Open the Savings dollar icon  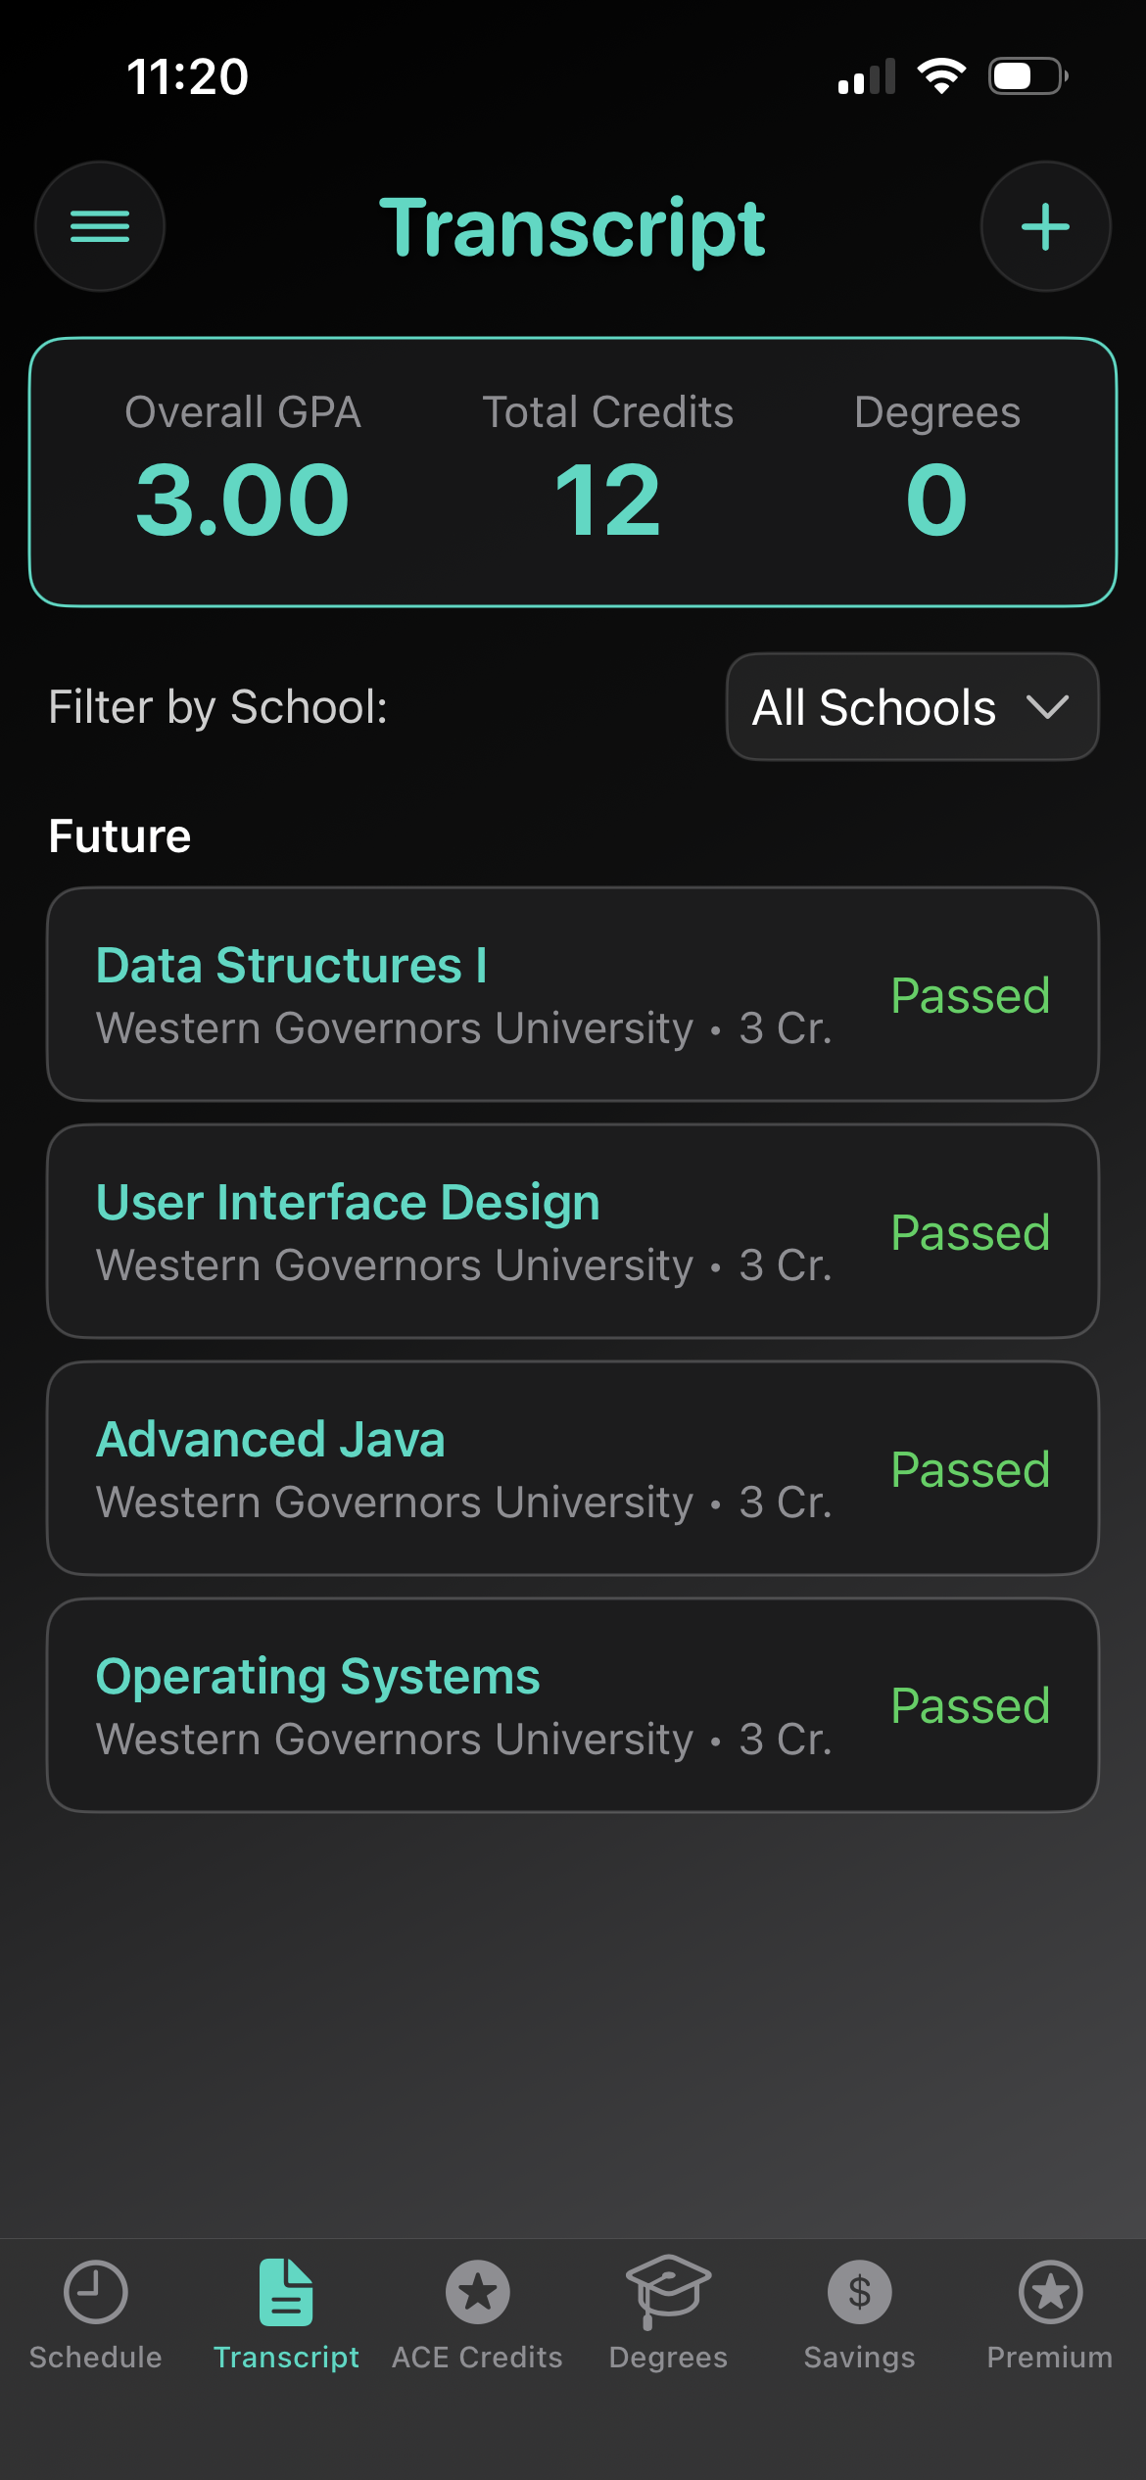[x=859, y=2292]
